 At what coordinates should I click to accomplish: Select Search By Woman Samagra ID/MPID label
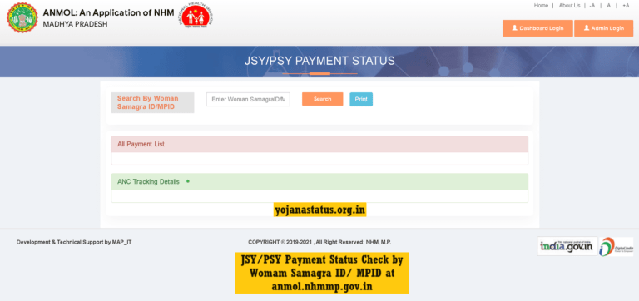152,102
